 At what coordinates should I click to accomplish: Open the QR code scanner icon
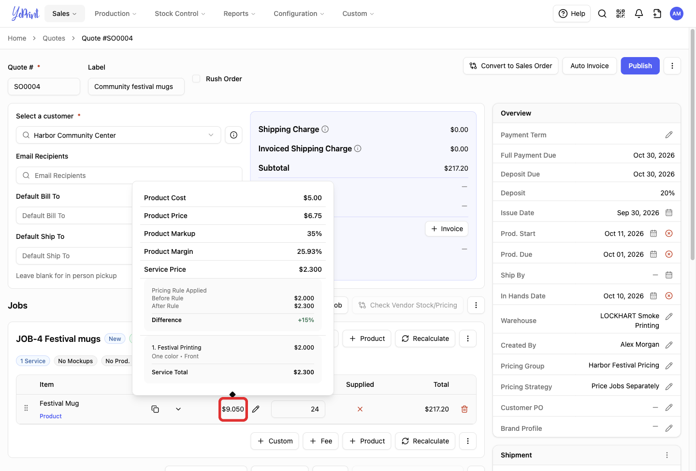[x=621, y=14]
